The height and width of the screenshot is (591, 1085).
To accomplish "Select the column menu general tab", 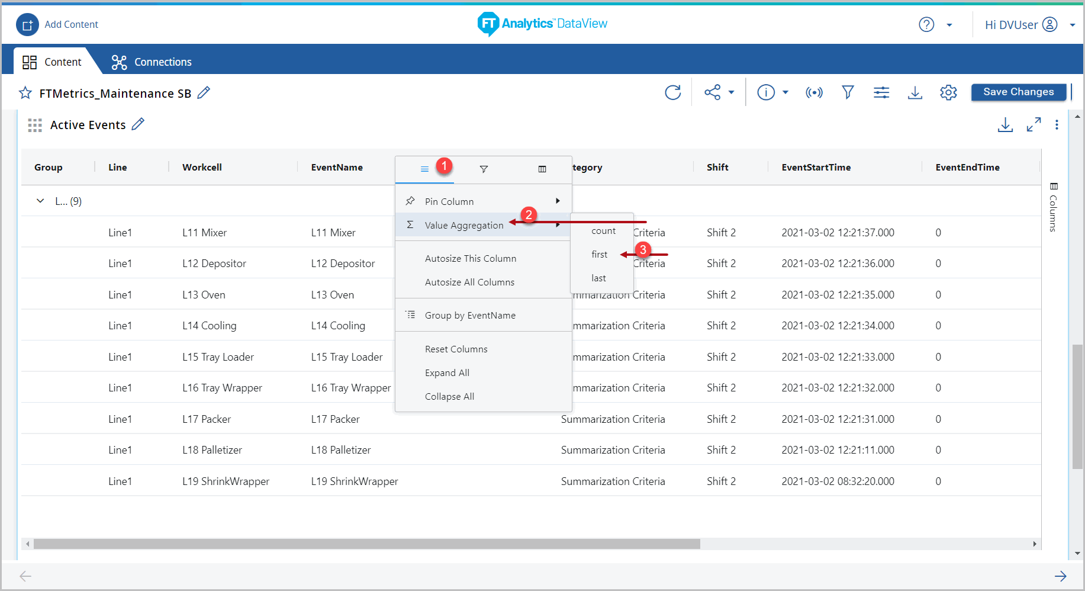I will 424,169.
